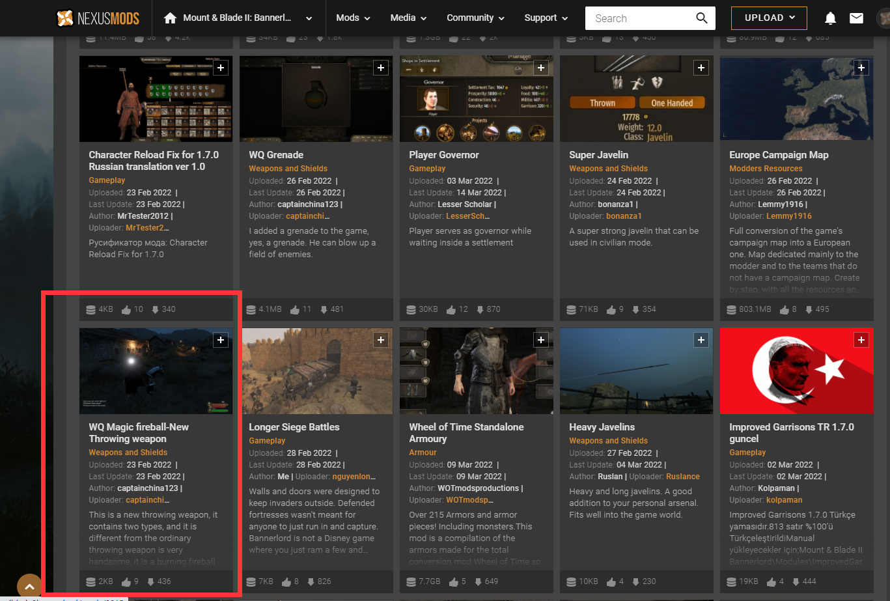Click plus icon on Heavy Javelins thumbnail
Screen dimensions: 890x601
(x=701, y=340)
